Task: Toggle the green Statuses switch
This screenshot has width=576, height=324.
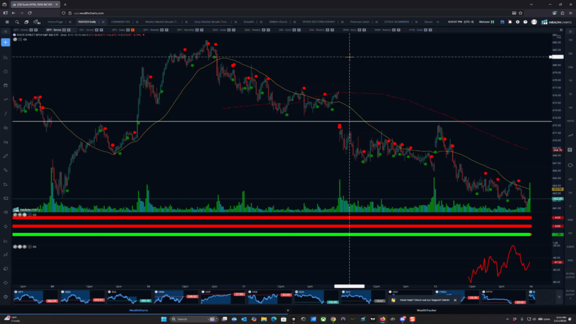Action: pos(492,21)
